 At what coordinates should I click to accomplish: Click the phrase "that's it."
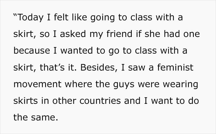[x=58, y=67]
